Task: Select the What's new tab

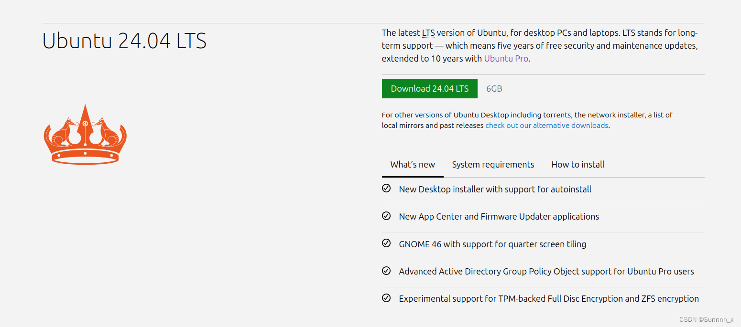Action: tap(413, 165)
